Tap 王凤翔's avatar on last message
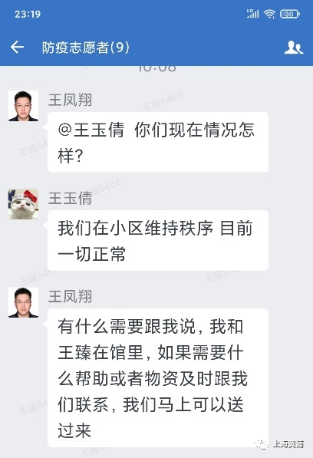313x458 pixels. (23, 302)
